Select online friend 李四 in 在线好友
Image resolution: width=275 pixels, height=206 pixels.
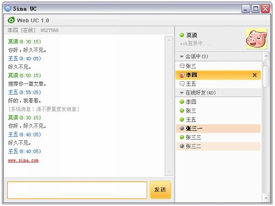[x=219, y=102]
